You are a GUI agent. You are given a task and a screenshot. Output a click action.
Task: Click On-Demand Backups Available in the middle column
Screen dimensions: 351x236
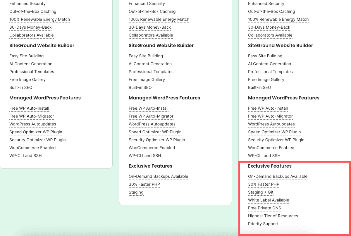[x=158, y=177]
